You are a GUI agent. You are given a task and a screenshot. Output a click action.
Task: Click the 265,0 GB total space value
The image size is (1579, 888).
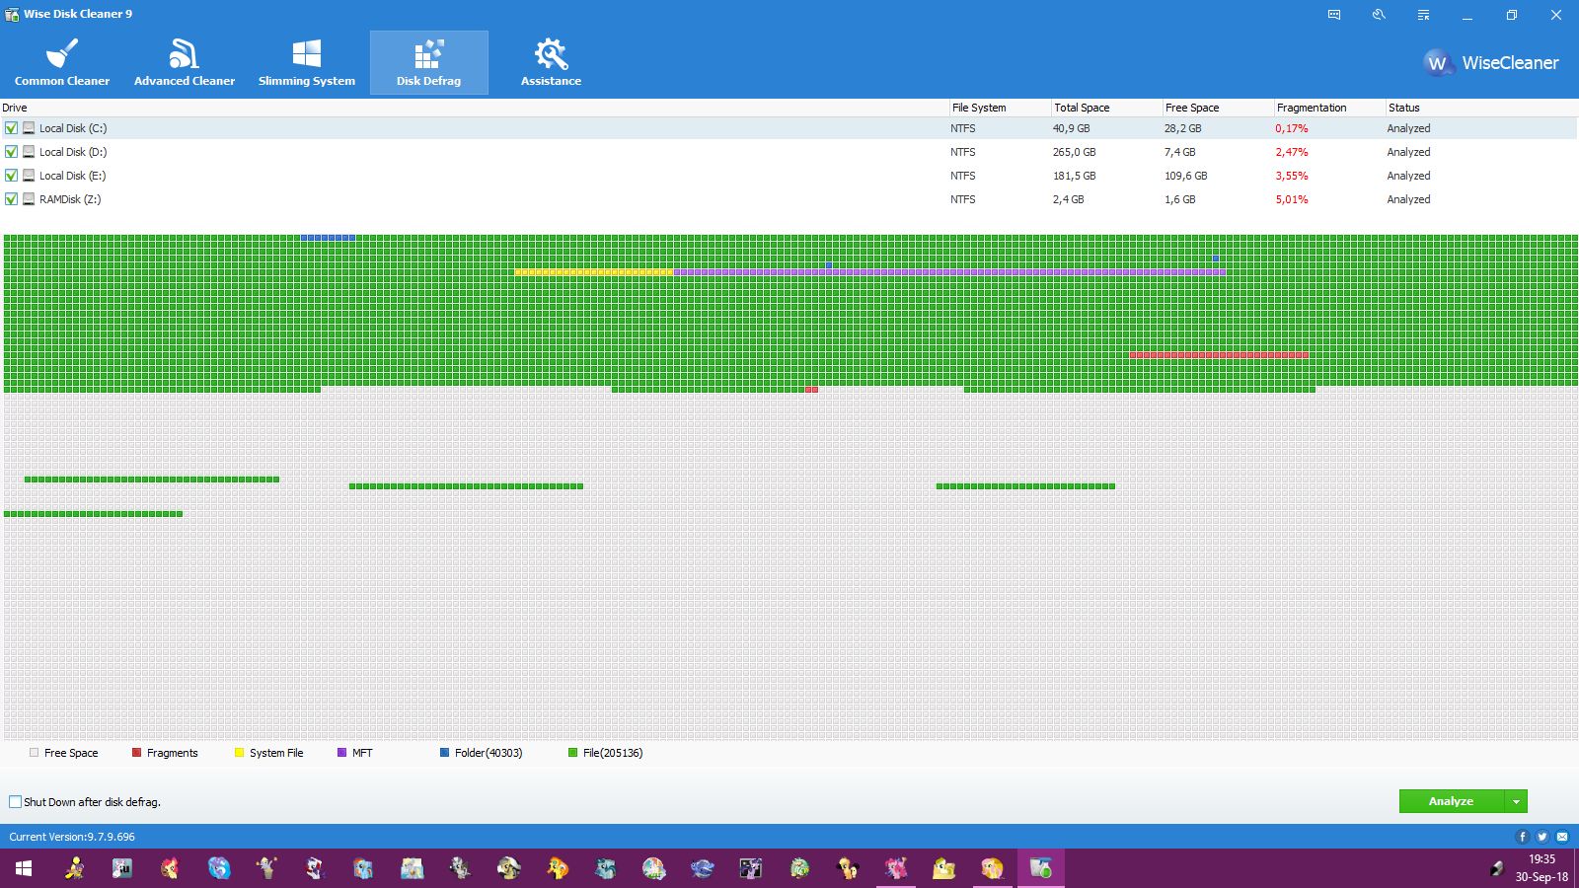(1075, 152)
